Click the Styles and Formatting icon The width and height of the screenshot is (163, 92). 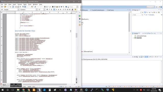click(x=2, y=9)
